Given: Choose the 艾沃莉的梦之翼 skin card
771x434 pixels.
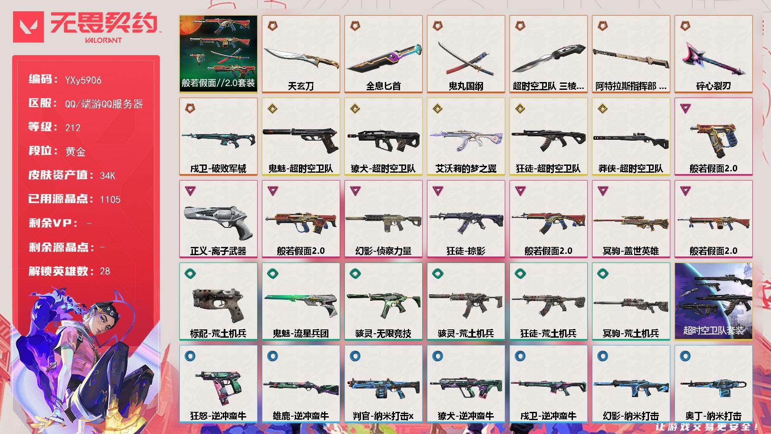Looking at the screenshot, I should pos(466,137).
